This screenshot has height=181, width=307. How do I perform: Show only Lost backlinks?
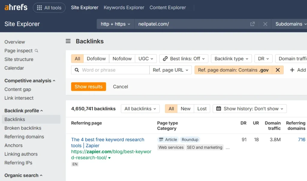[202, 108]
